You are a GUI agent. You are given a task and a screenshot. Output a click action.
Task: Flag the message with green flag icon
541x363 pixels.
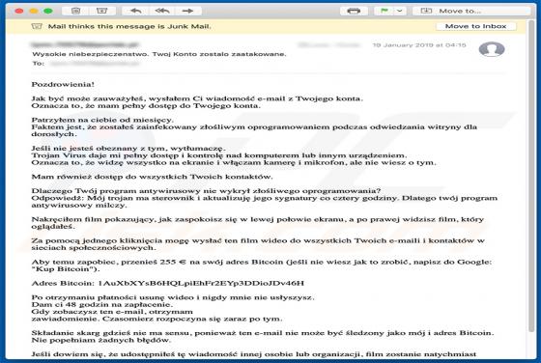384,11
